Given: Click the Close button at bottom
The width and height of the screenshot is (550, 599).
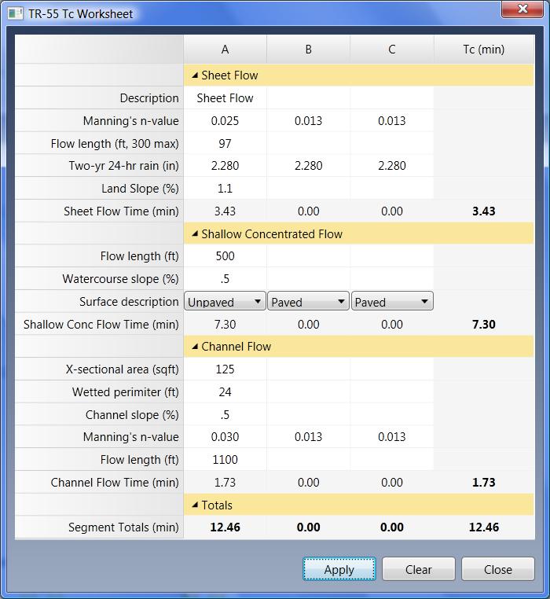Looking at the screenshot, I should click(497, 569).
